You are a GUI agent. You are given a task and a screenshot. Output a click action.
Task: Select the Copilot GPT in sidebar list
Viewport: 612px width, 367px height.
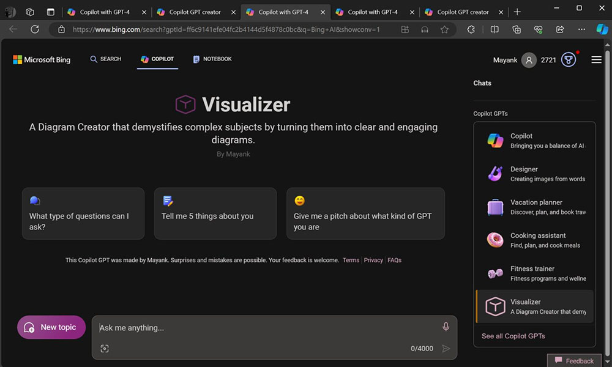[534, 141]
